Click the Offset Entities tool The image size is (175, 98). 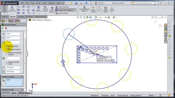[x=52, y=10]
